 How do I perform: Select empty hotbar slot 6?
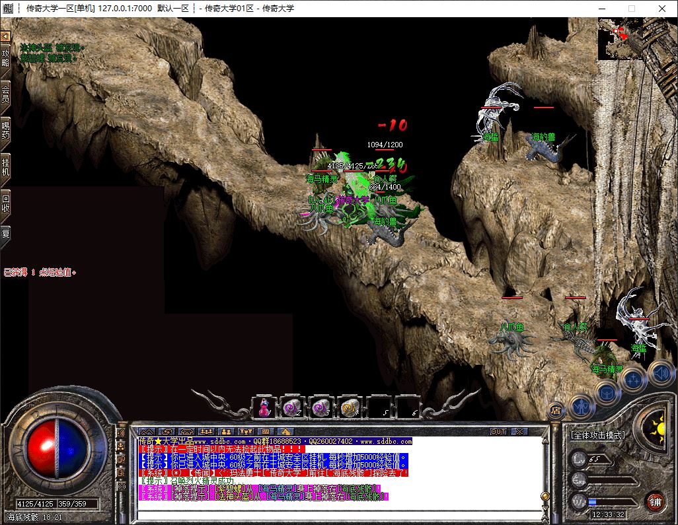coord(406,407)
